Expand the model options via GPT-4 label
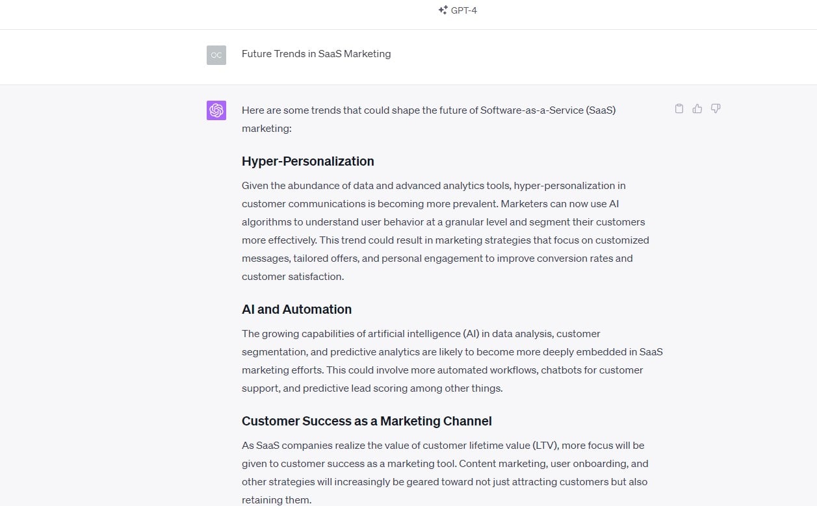This screenshot has height=506, width=817. 463,10
